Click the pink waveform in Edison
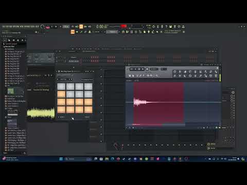This screenshot has width=247, height=185. [140, 102]
